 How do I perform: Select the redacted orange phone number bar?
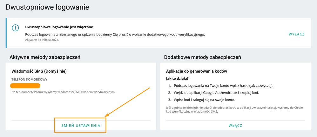pos(25,86)
